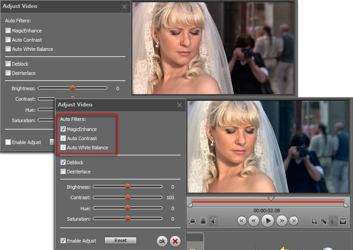Screen dimensions: 353x250
Task: Click the Reset button
Action: pos(121,240)
